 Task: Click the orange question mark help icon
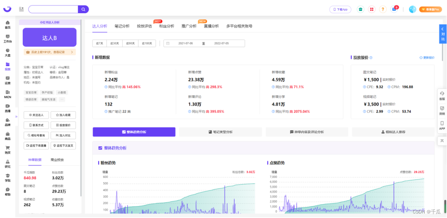(383, 9)
